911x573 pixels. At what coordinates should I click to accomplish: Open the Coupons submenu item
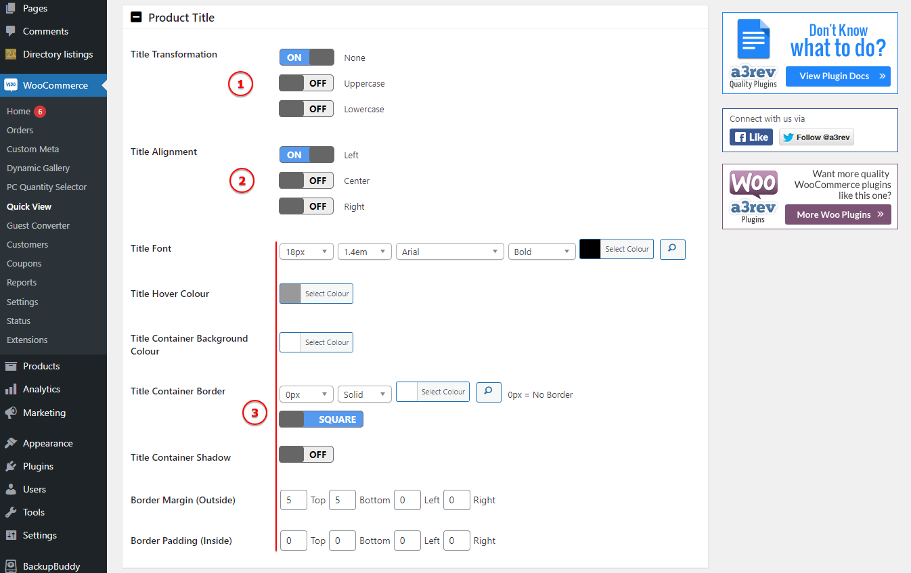pyautogui.click(x=24, y=263)
